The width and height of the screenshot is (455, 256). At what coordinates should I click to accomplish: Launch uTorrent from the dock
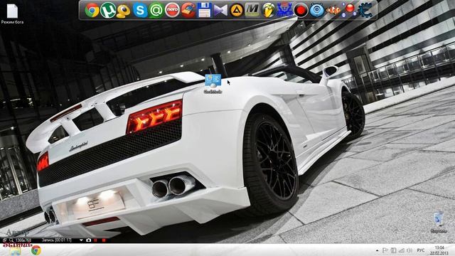(x=107, y=11)
